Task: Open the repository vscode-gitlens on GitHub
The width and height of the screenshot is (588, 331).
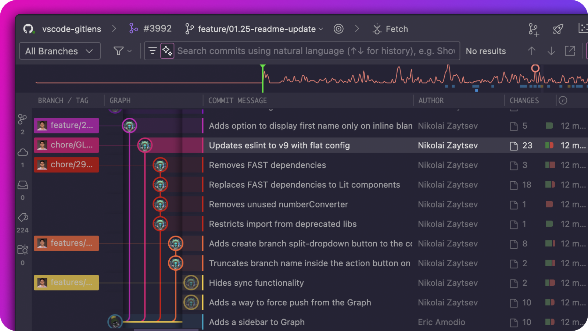Action: 72,29
